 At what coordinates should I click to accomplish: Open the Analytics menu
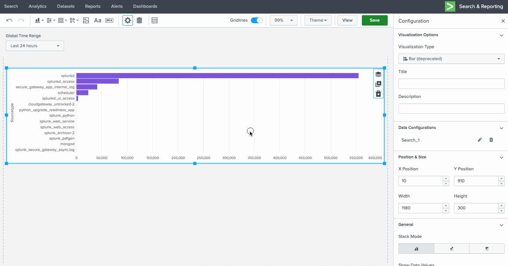(x=38, y=6)
